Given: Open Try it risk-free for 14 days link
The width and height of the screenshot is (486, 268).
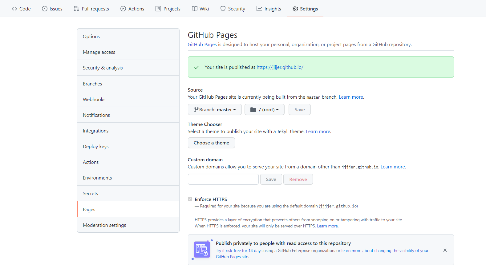Looking at the screenshot, I should click(239, 250).
